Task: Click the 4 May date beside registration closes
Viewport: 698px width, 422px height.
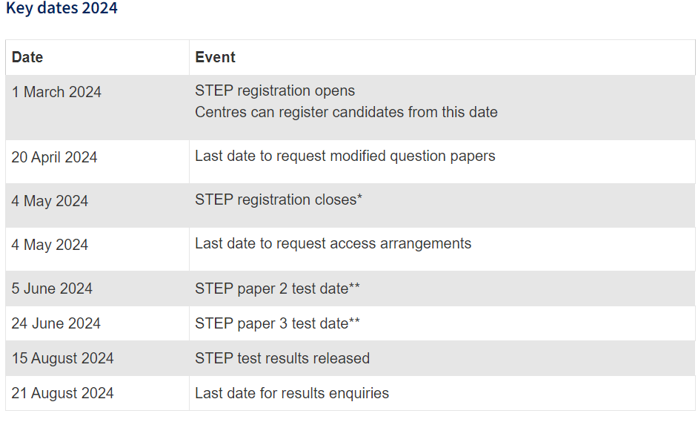Action: pos(50,201)
